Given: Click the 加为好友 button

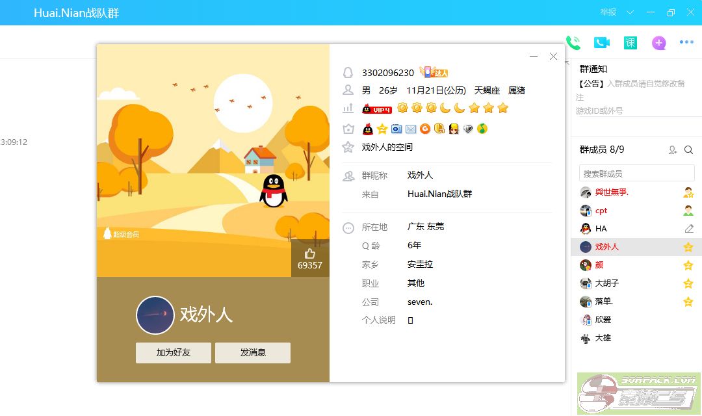Looking at the screenshot, I should [174, 353].
